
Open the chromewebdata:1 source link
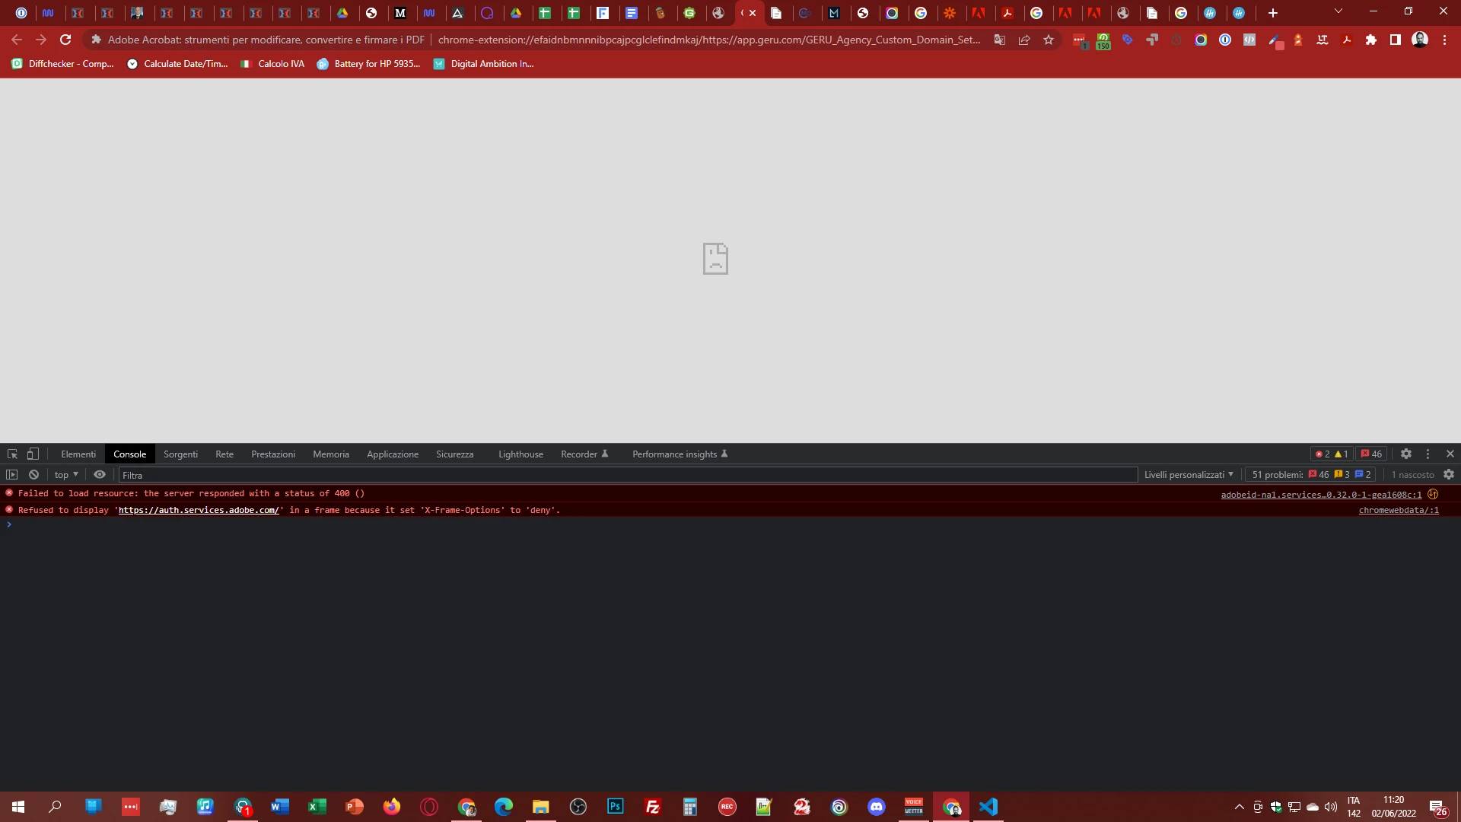[x=1399, y=510]
